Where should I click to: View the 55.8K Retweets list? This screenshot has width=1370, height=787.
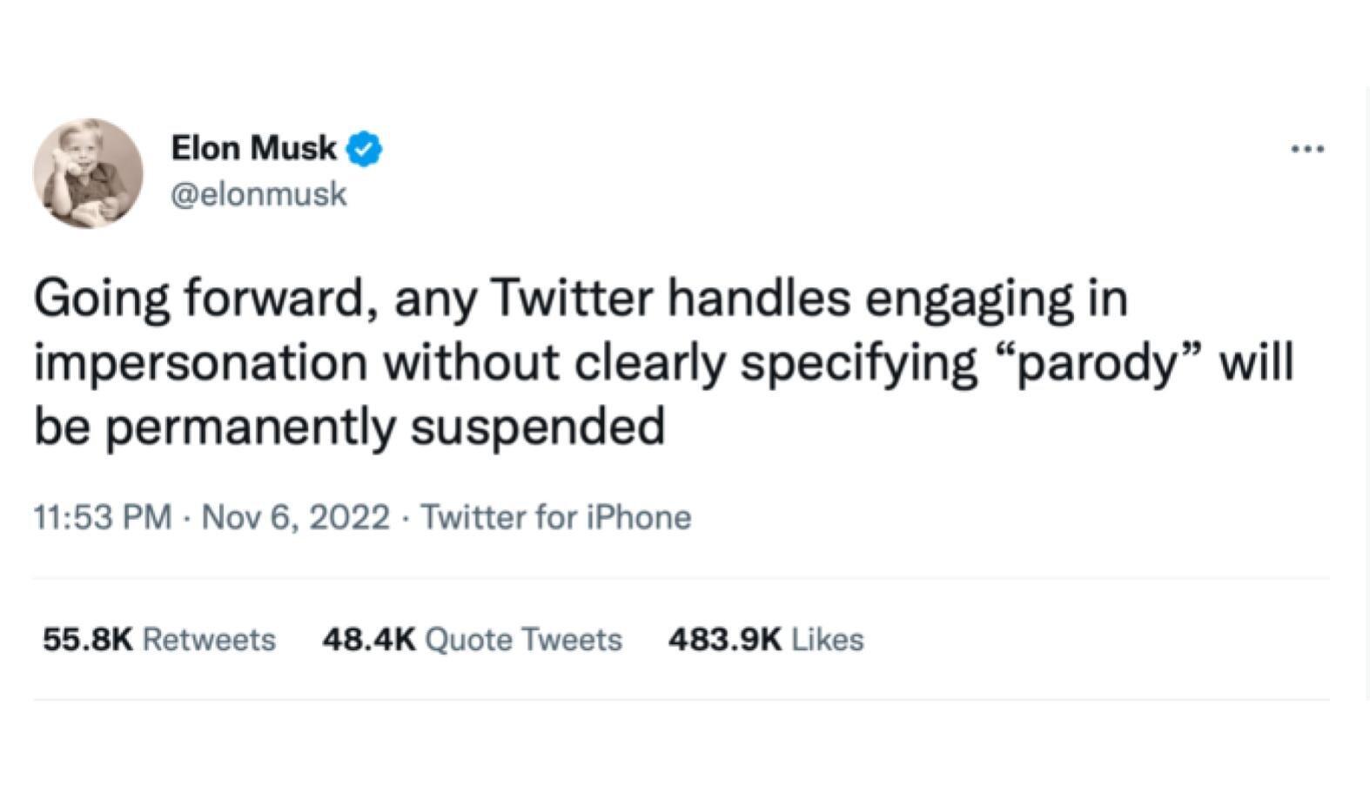point(159,640)
